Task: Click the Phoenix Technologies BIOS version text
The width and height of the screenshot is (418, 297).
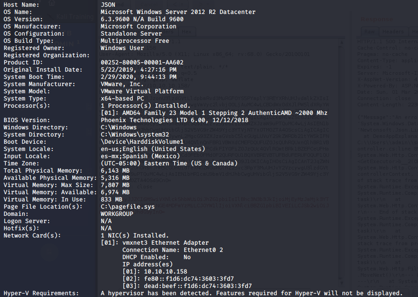Action: coord(175,120)
